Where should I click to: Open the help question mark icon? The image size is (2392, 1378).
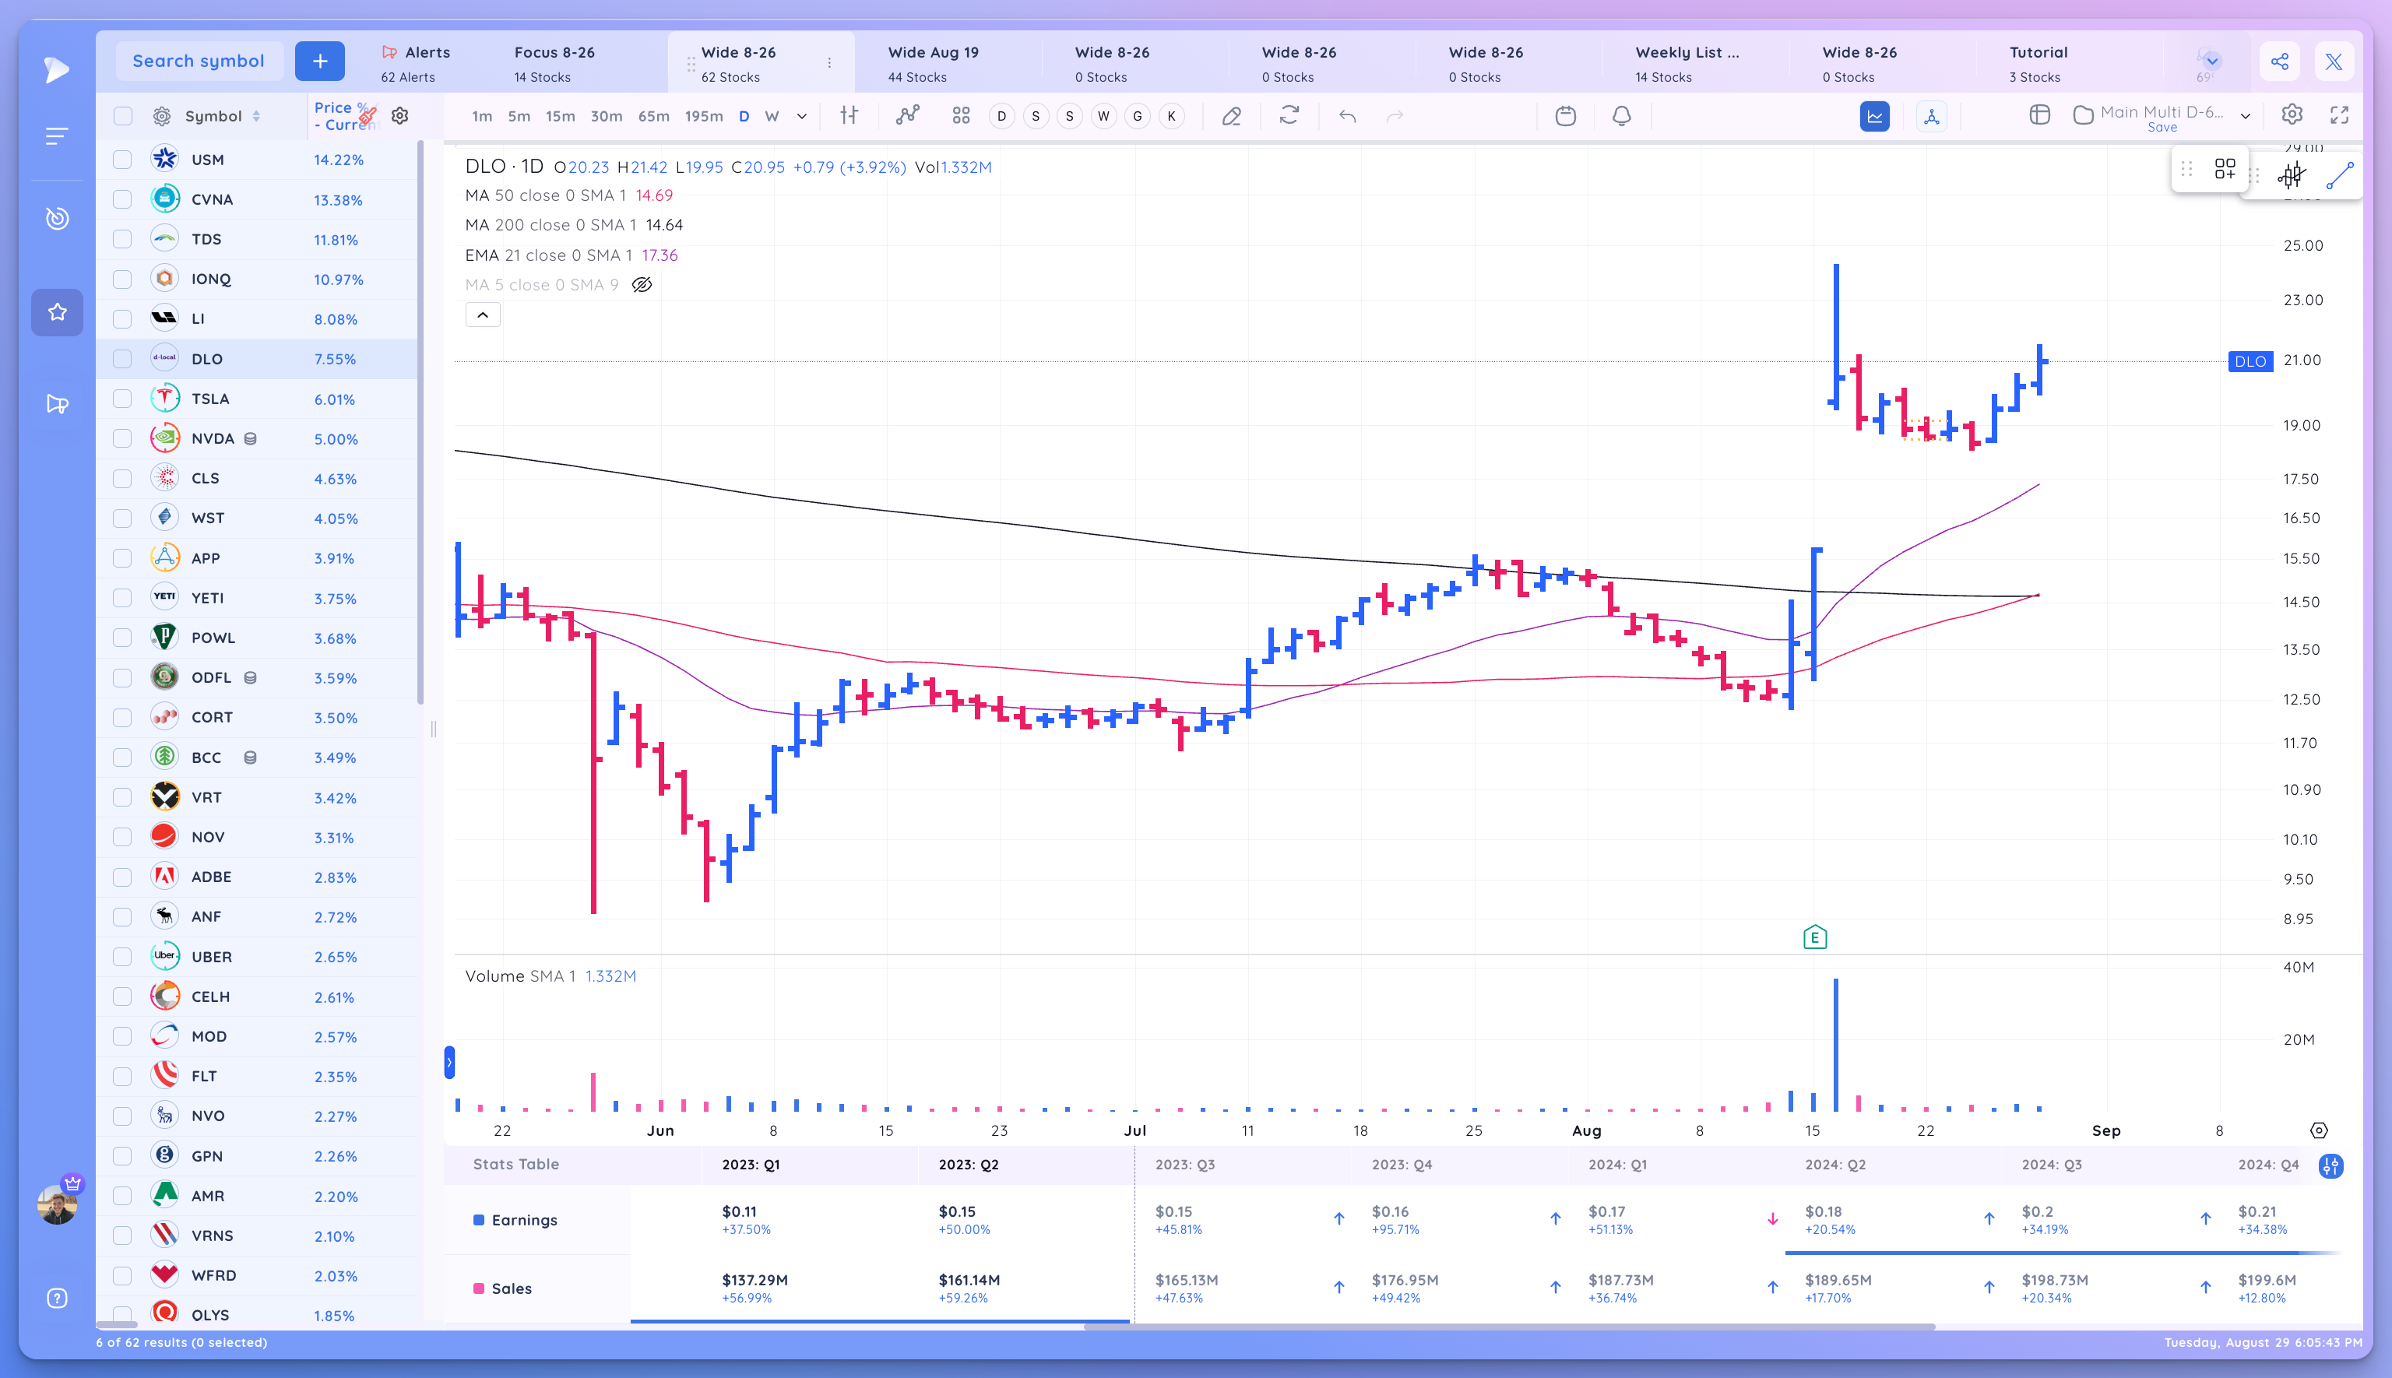tap(57, 1298)
